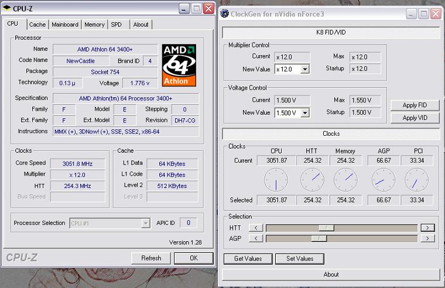This screenshot has width=445, height=288.
Task: Minimize the CPU-Z window
Action: pos(184,9)
